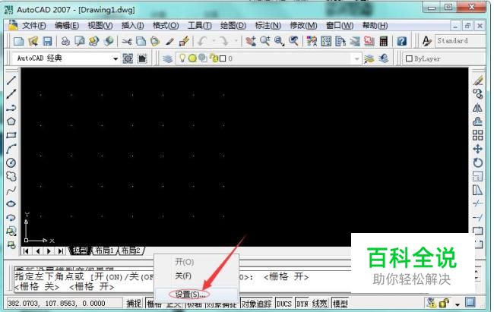The image size is (494, 312).
Task: Toggle 对象追踪 object tracking in status bar
Action: point(256,303)
